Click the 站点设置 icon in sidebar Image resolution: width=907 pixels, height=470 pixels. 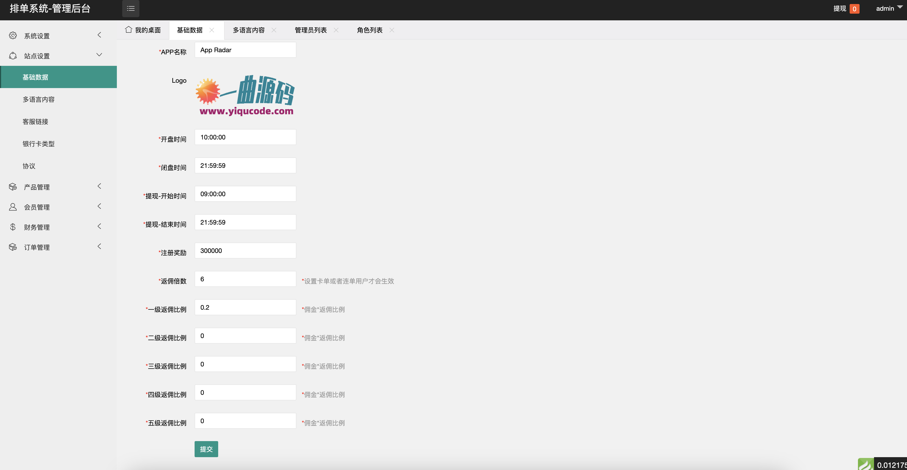tap(13, 56)
